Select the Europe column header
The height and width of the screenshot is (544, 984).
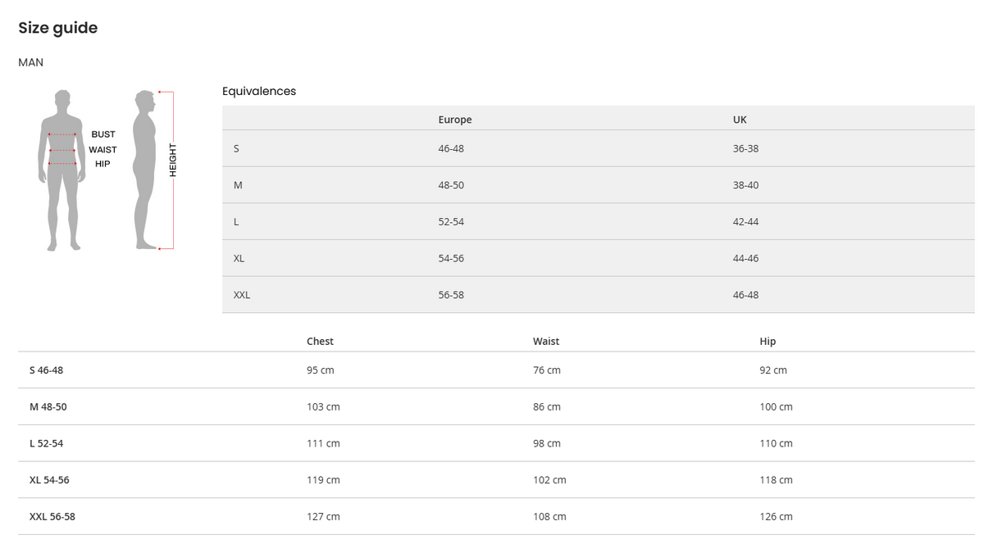coord(455,120)
